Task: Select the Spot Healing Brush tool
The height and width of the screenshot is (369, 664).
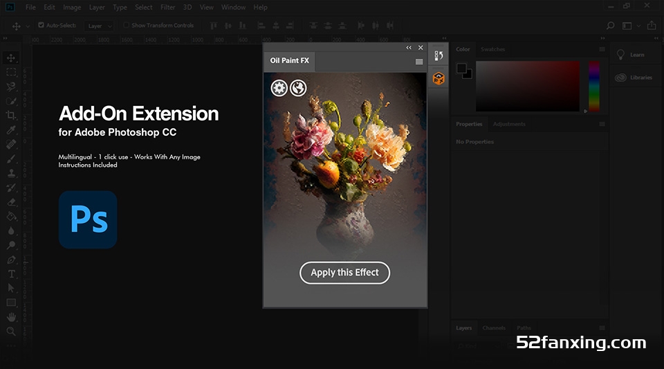Action: [11, 144]
